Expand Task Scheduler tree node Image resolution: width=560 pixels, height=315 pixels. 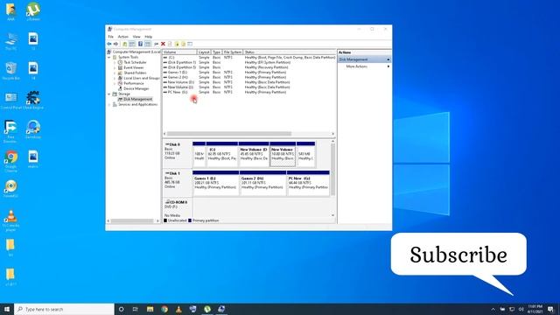click(x=115, y=62)
